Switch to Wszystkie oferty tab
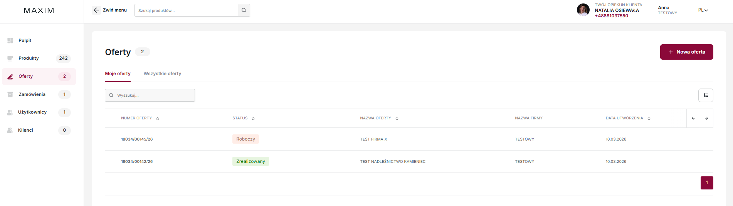733x206 pixels. (162, 74)
